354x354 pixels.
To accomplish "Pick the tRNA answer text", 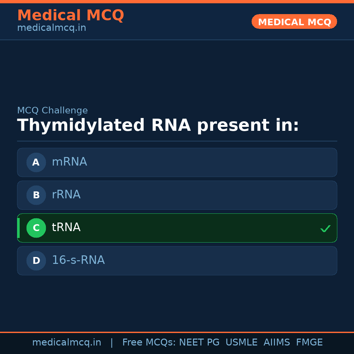I will (x=66, y=227).
